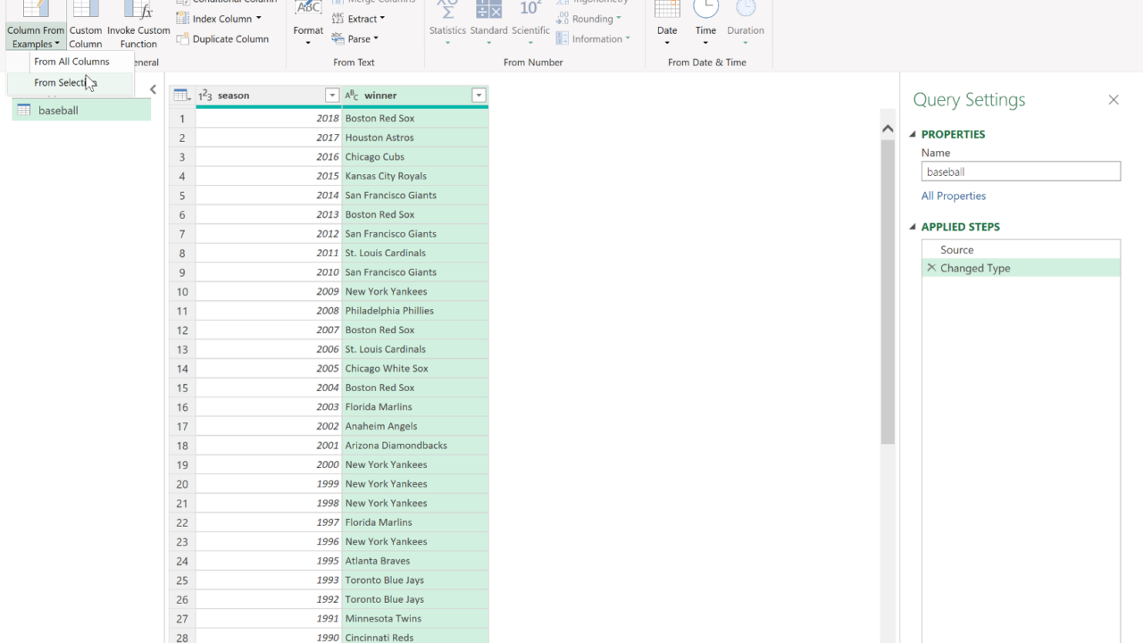Image resolution: width=1143 pixels, height=643 pixels.
Task: Open the Index Column dropdown
Action: click(220, 19)
